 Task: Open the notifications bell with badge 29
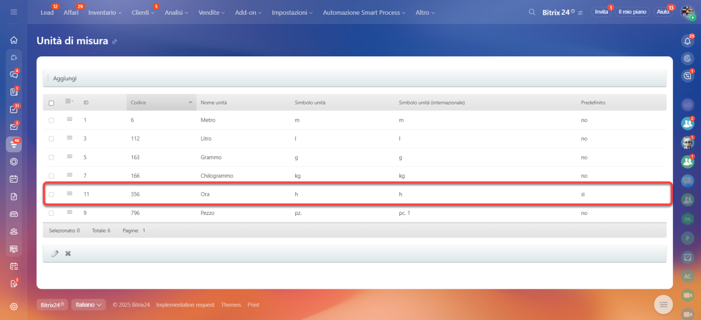[x=687, y=41]
